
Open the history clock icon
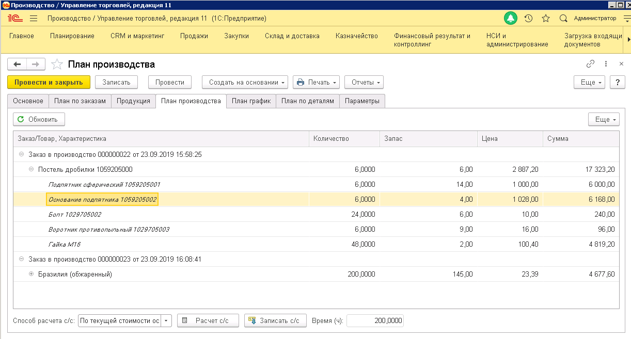(x=528, y=19)
